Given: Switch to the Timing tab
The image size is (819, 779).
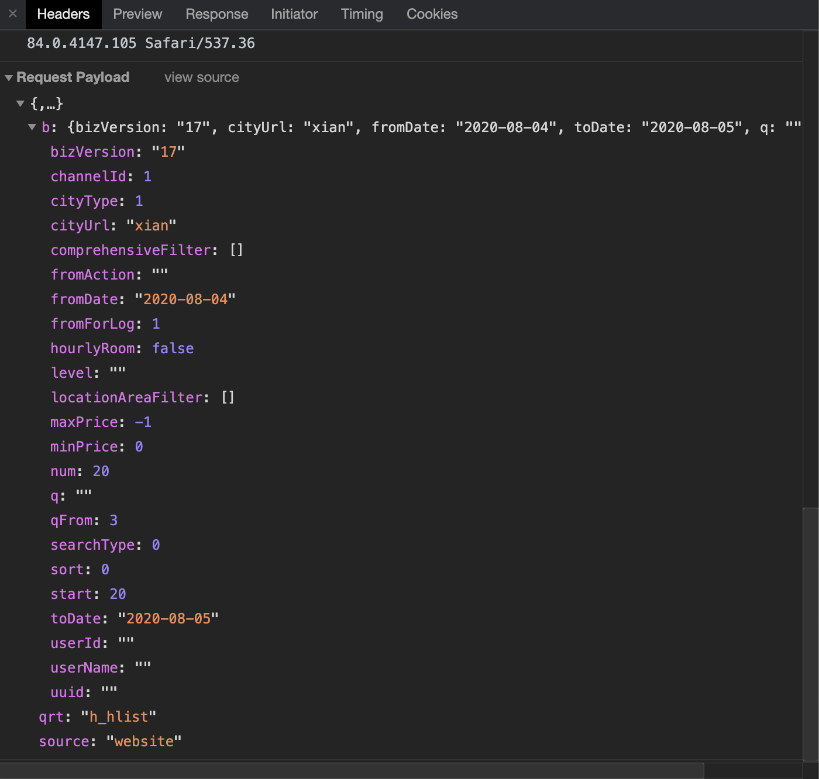Looking at the screenshot, I should click(362, 14).
